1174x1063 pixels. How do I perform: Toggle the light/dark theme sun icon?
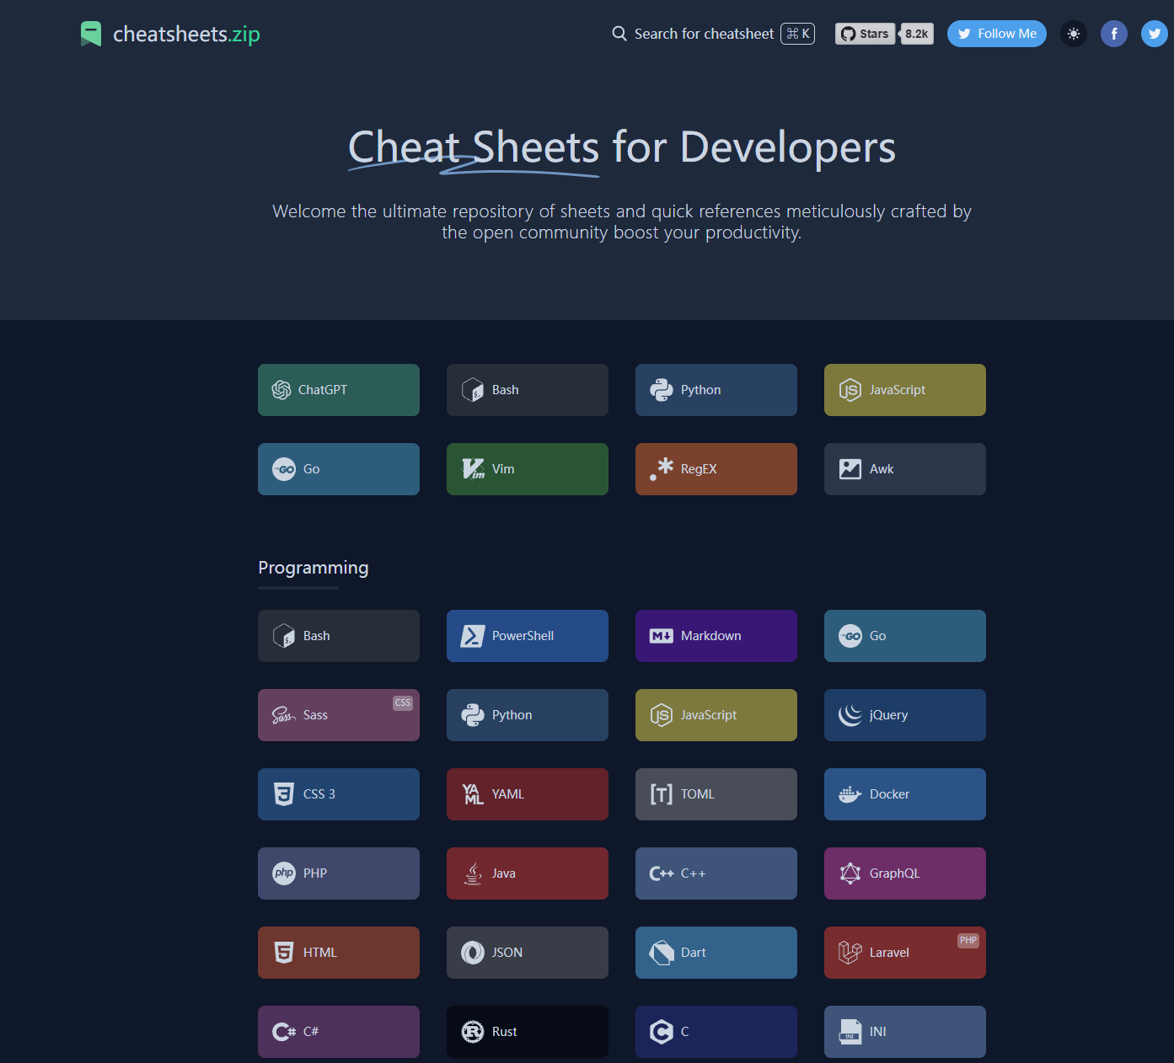(x=1073, y=34)
